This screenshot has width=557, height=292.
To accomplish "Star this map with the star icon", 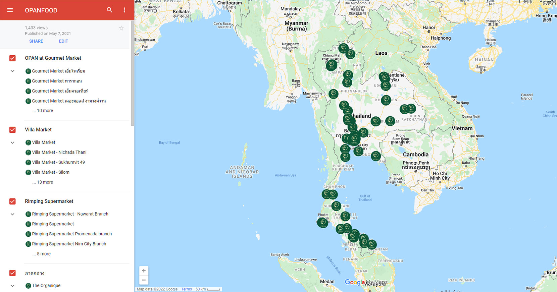I will 121,28.
